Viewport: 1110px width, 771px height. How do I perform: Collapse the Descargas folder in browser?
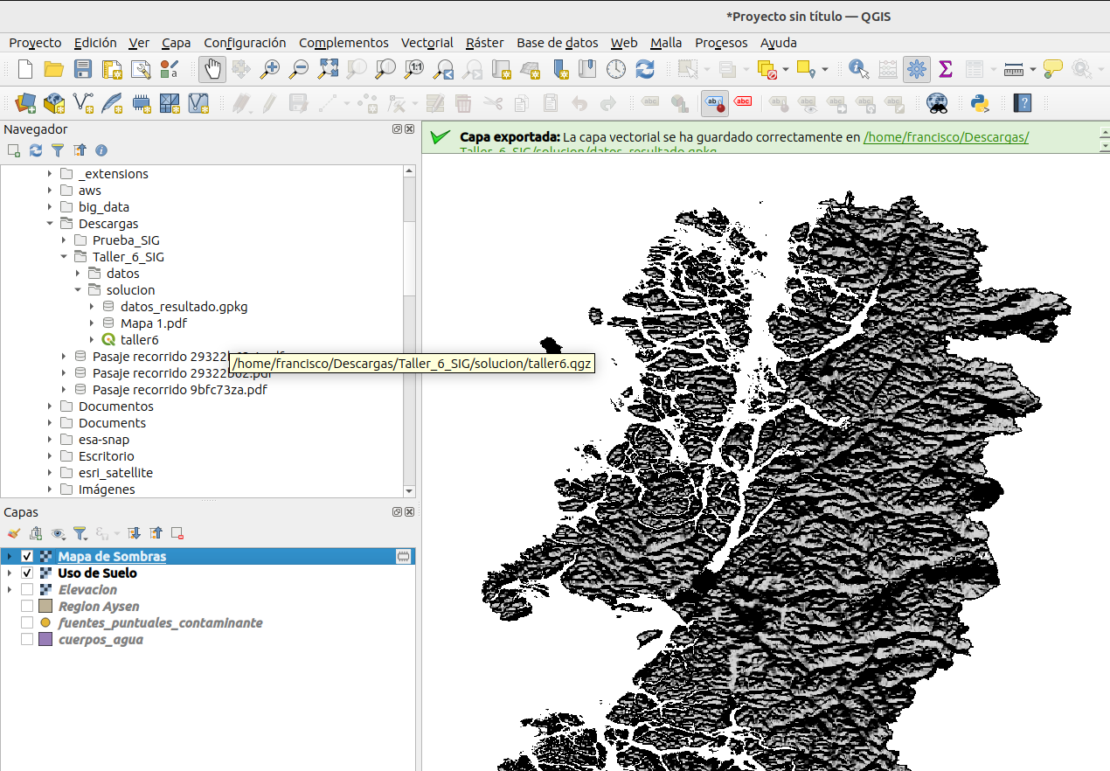point(50,224)
